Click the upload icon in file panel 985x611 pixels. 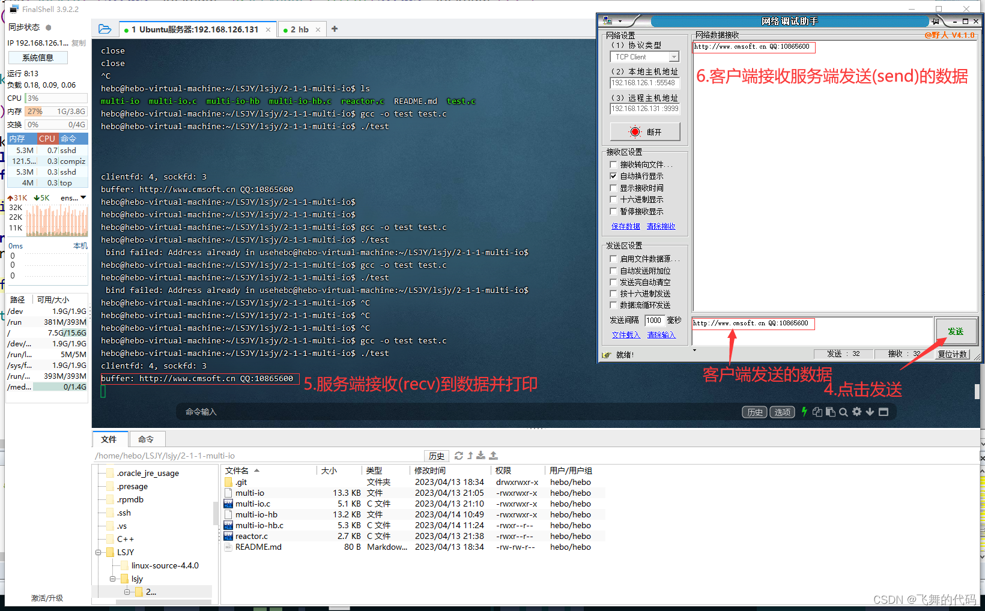tap(492, 456)
